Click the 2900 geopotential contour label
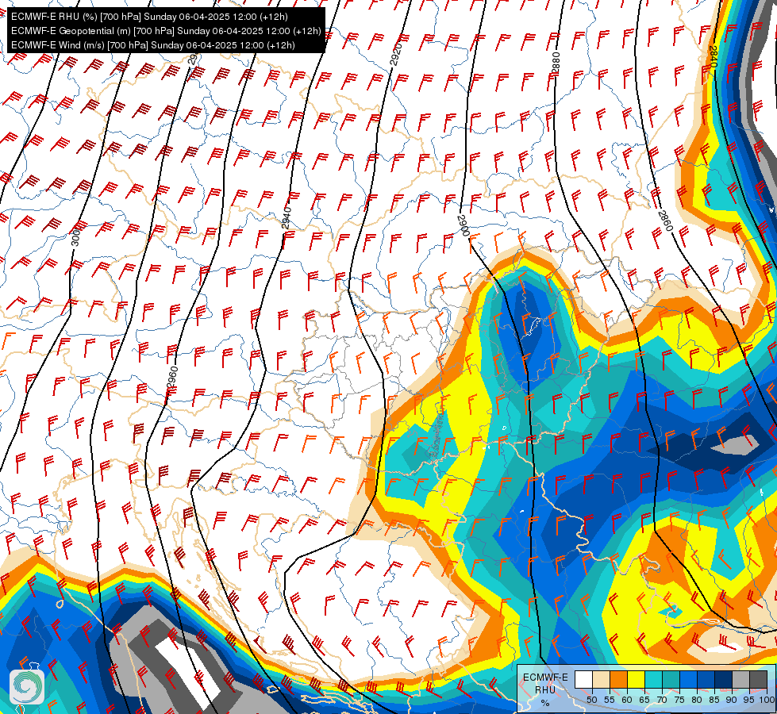This screenshot has height=714, width=777. (464, 225)
